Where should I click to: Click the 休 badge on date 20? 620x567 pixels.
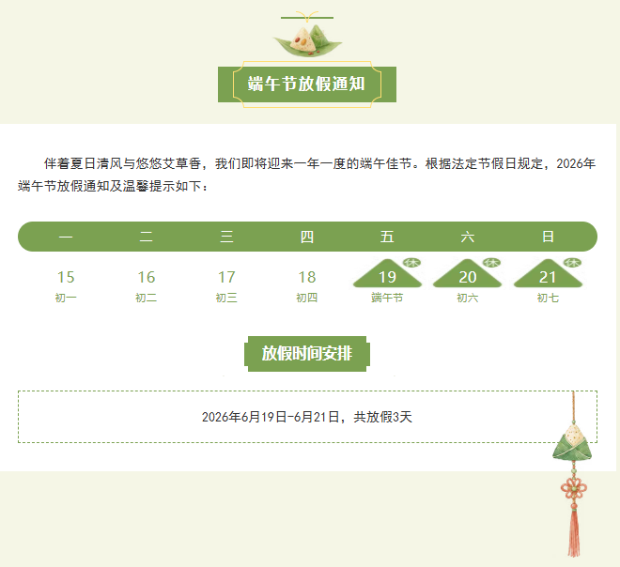tap(491, 263)
